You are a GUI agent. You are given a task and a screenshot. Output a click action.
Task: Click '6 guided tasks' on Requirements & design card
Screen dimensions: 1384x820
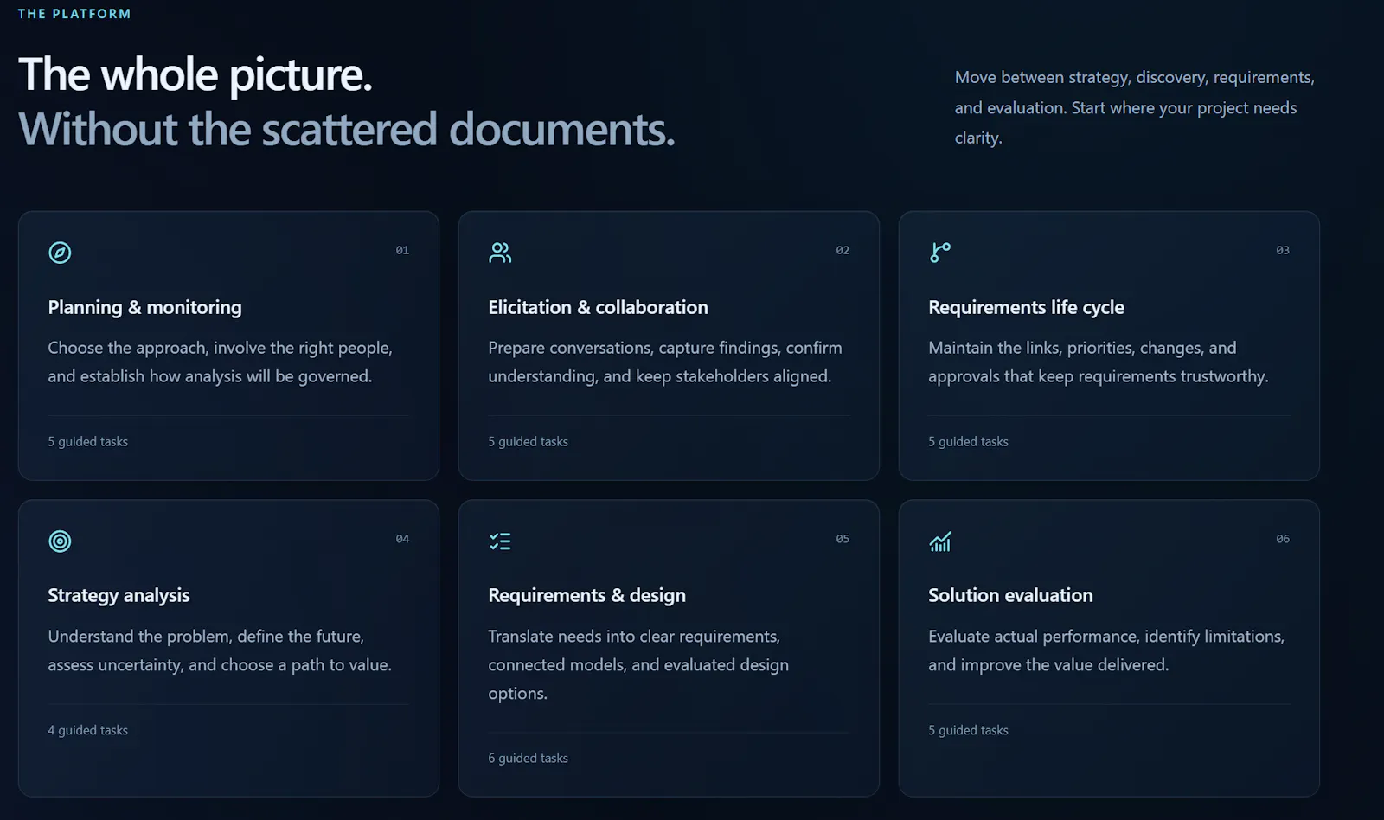point(528,758)
